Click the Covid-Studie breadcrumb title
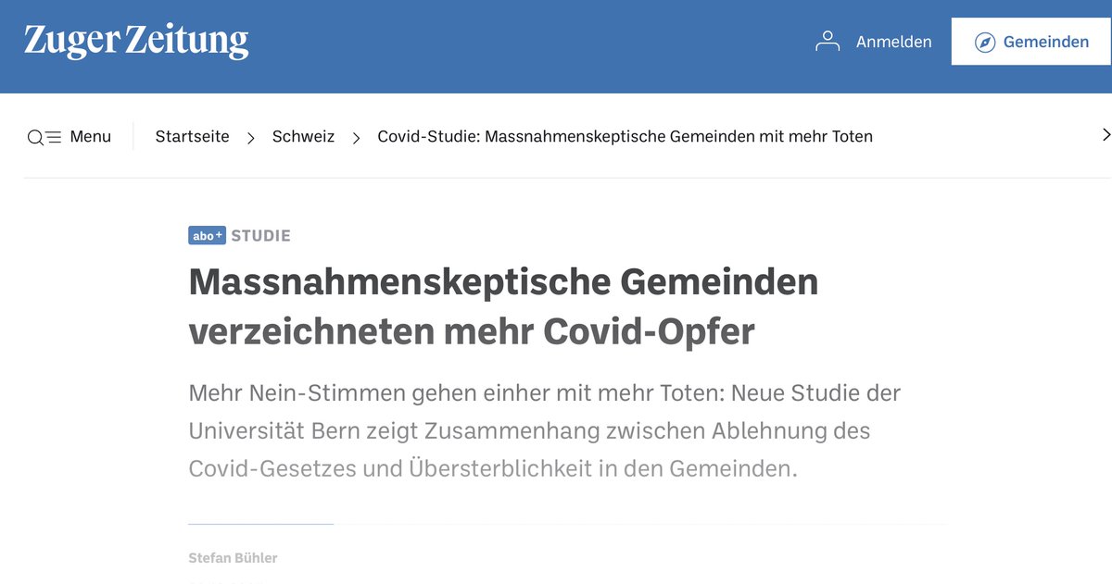The image size is (1112, 584). [x=625, y=136]
